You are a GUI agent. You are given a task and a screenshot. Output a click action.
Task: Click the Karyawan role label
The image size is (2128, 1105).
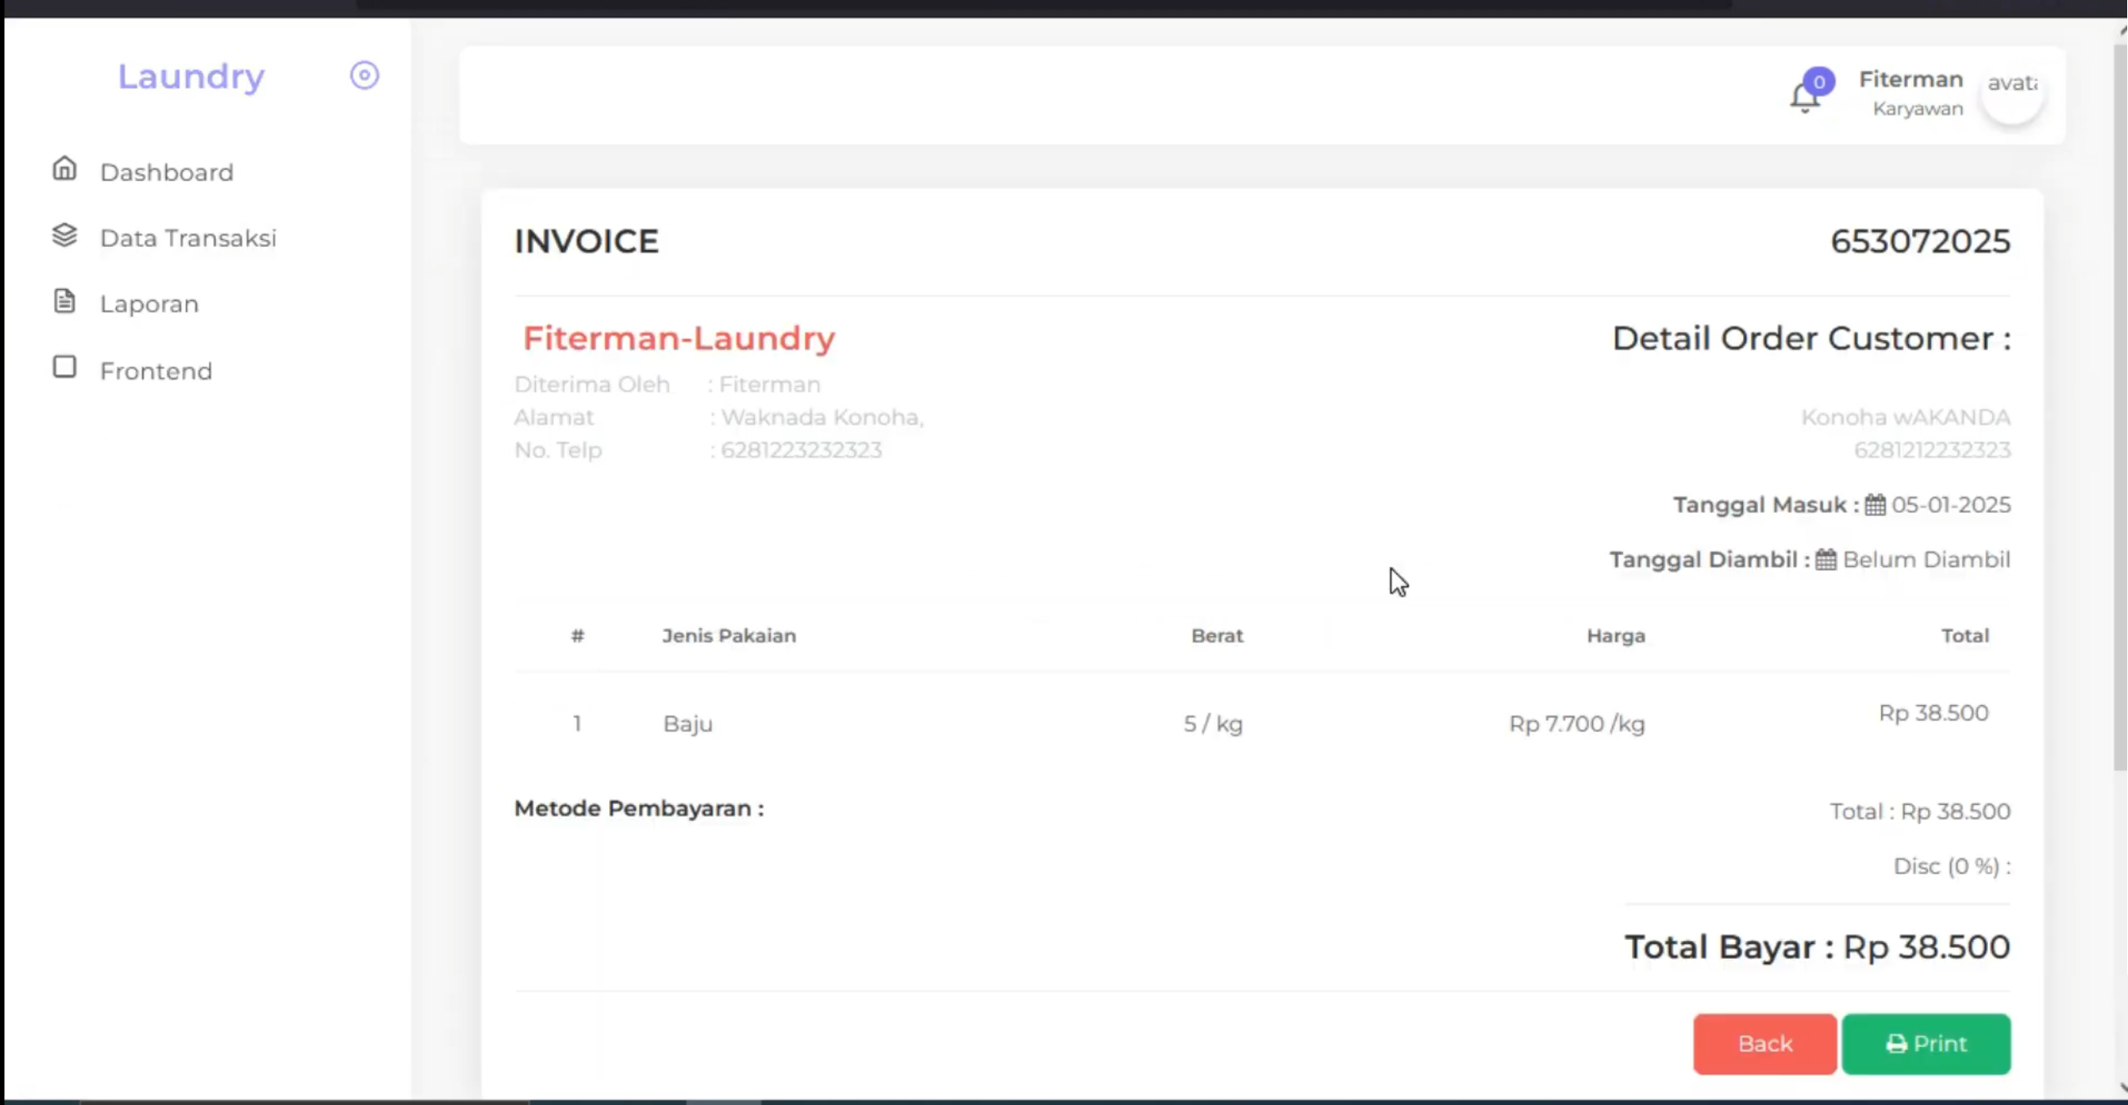coord(1918,108)
